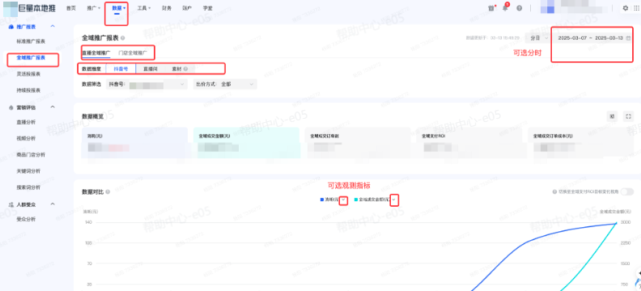
Task: Open 财务 in top navigation
Action: point(167,8)
